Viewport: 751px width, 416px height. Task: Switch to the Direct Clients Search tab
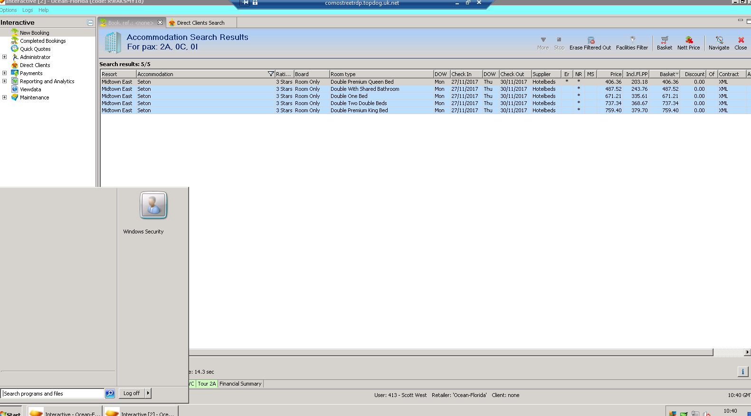tap(201, 22)
